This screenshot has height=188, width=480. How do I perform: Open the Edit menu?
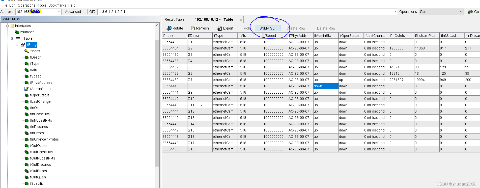[12, 5]
